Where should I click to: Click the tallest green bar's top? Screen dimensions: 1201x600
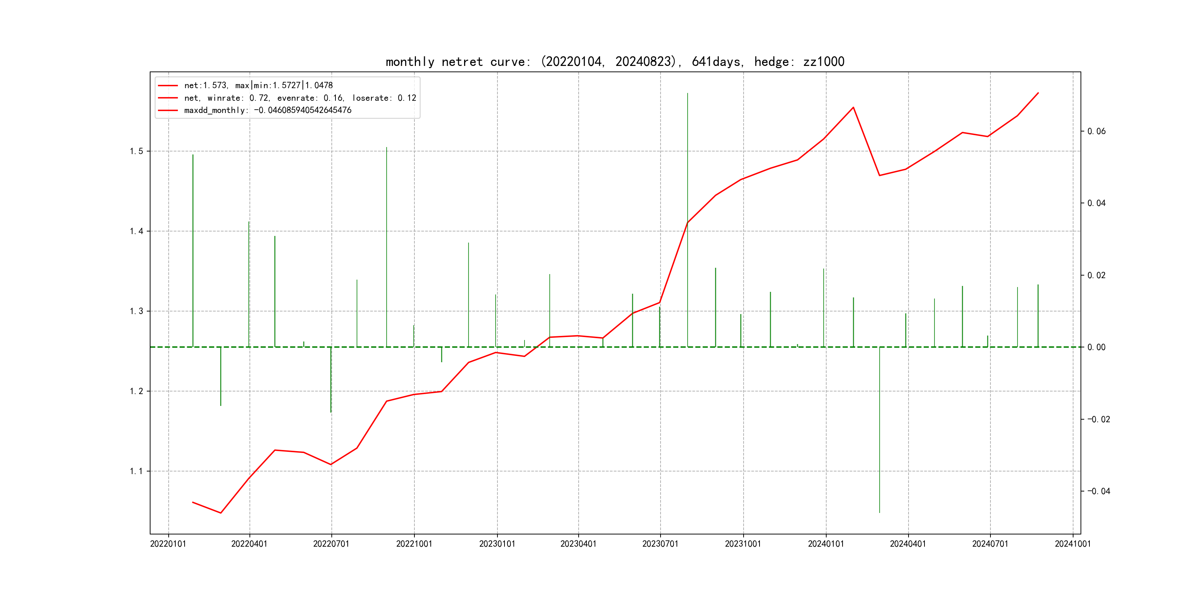point(687,94)
